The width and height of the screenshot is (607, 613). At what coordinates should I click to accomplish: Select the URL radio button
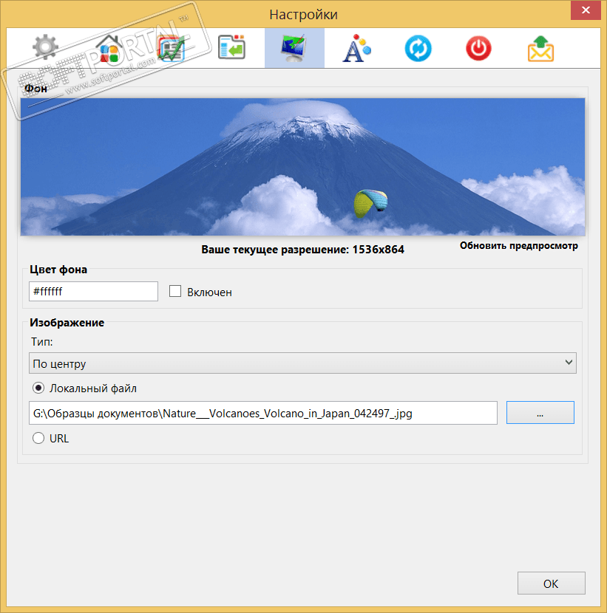point(38,438)
